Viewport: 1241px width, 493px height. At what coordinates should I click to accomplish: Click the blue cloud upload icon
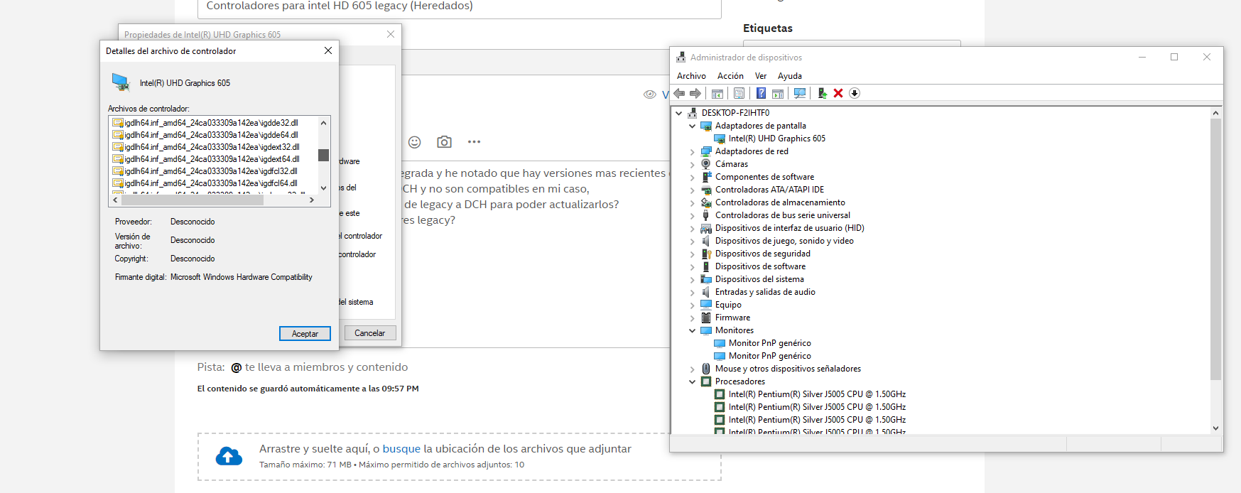point(229,456)
